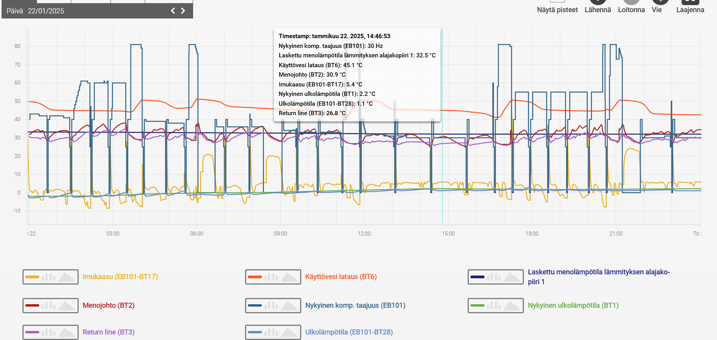Toggle the Imukaasu (EB101-BT17) series label

[x=120, y=277]
